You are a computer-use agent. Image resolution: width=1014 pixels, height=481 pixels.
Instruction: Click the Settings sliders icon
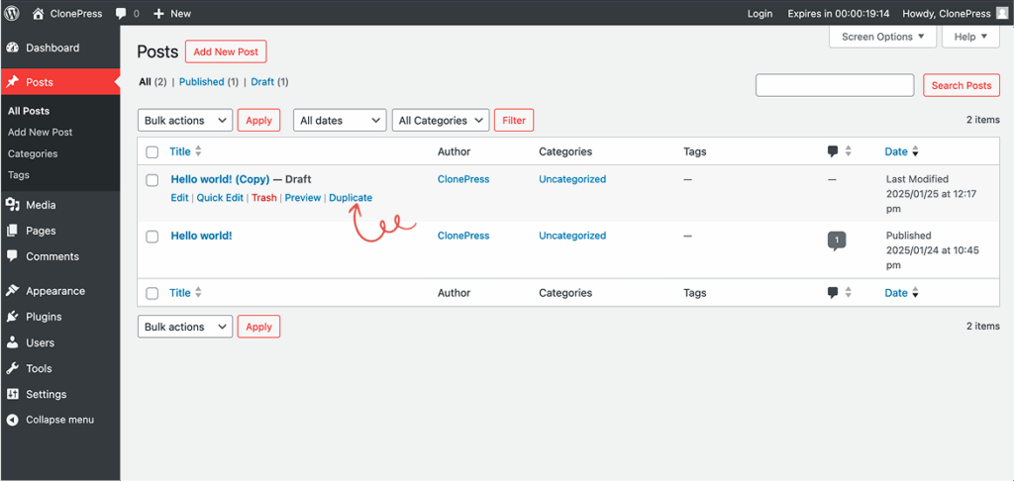coord(12,394)
